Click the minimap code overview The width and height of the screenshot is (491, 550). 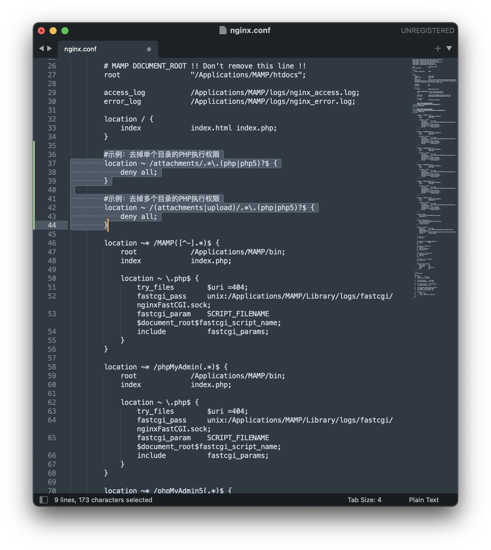coord(434,179)
